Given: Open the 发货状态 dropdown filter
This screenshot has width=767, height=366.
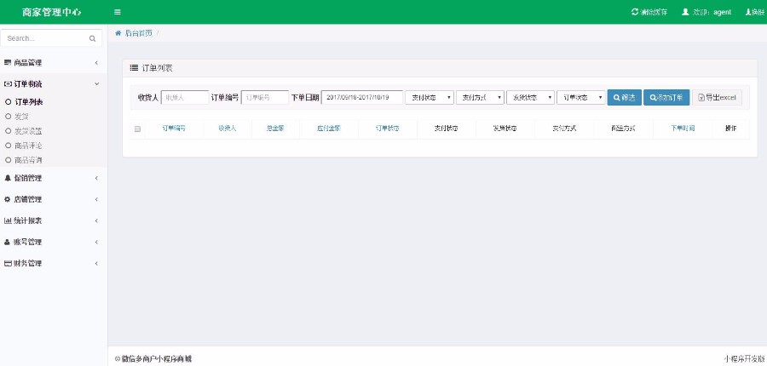Looking at the screenshot, I should 530,98.
